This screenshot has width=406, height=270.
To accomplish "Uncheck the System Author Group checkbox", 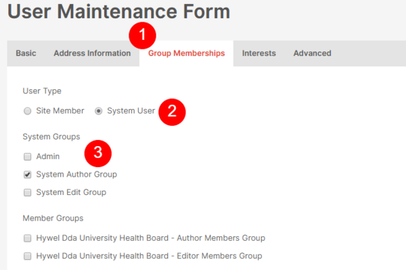I will pyautogui.click(x=28, y=175).
